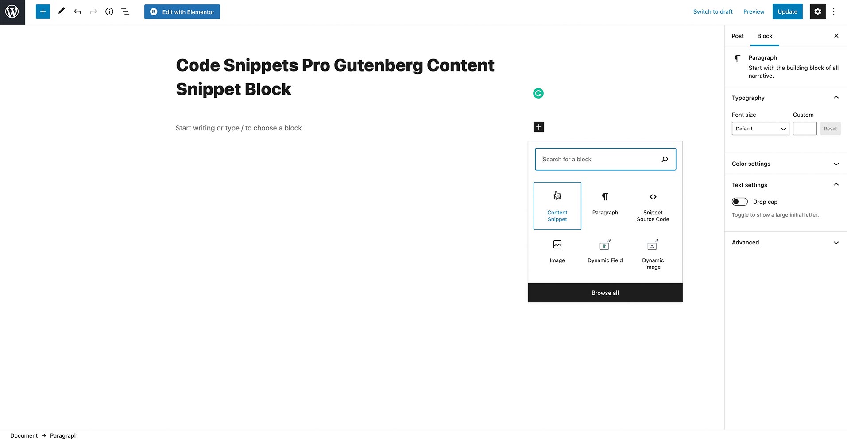
Task: Expand the Color settings panel
Action: pos(785,164)
